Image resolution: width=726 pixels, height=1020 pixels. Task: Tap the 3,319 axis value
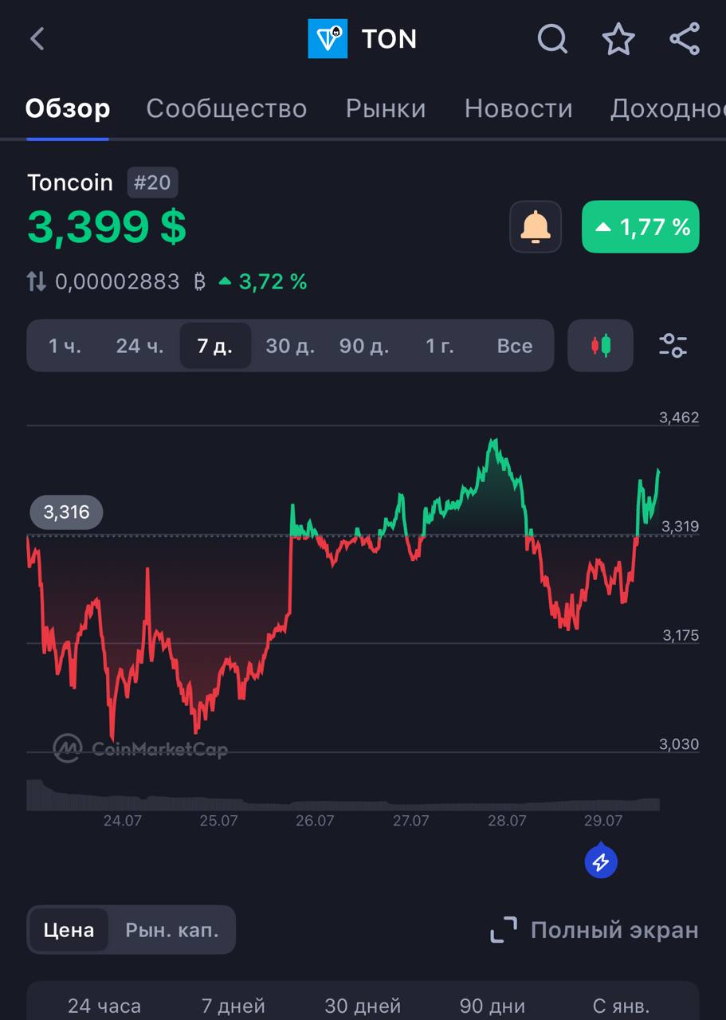(x=681, y=526)
